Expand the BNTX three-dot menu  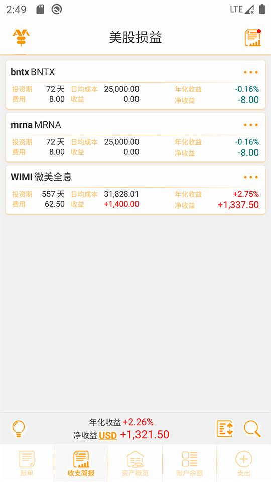251,72
